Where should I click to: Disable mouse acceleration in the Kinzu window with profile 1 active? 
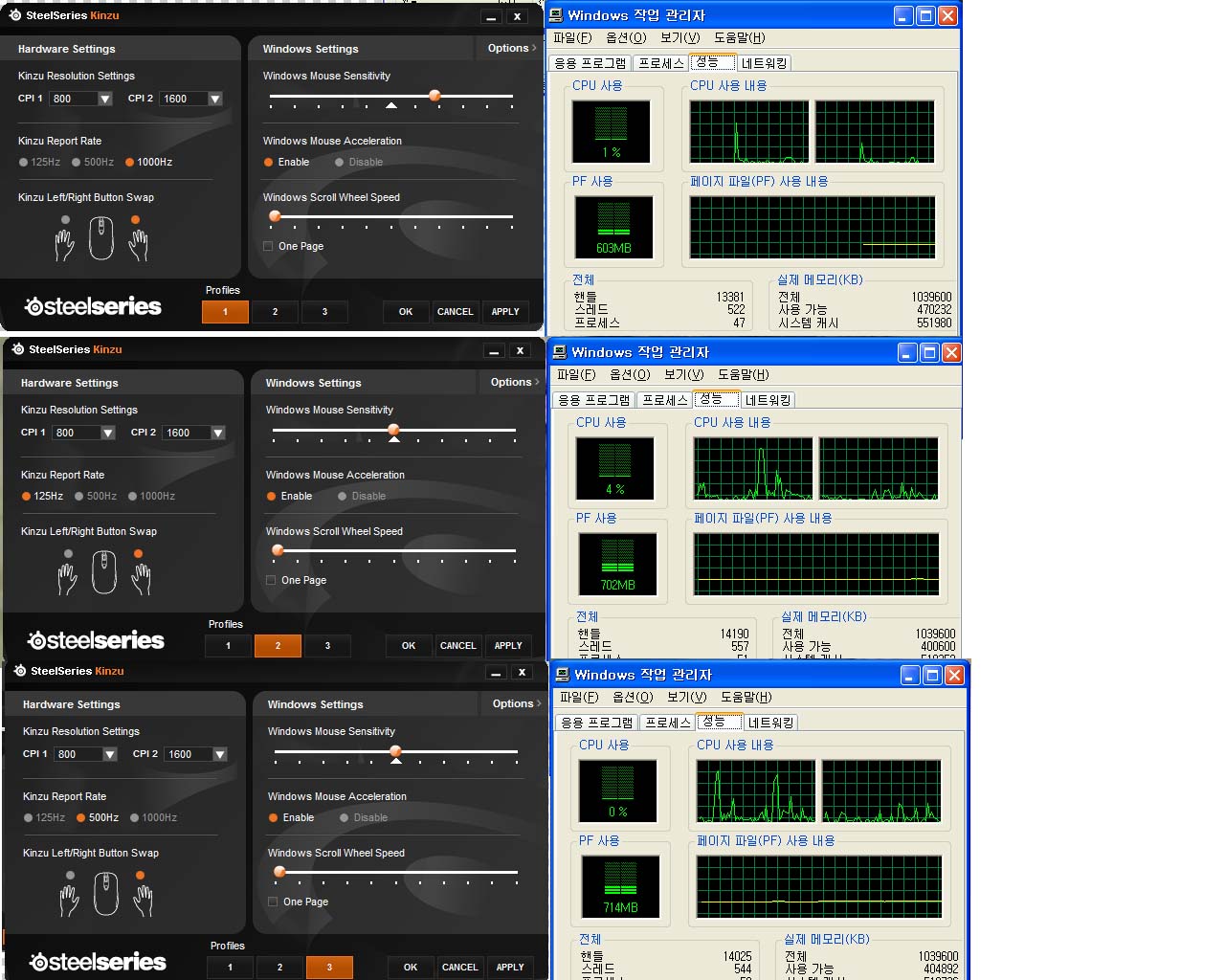pos(359,162)
